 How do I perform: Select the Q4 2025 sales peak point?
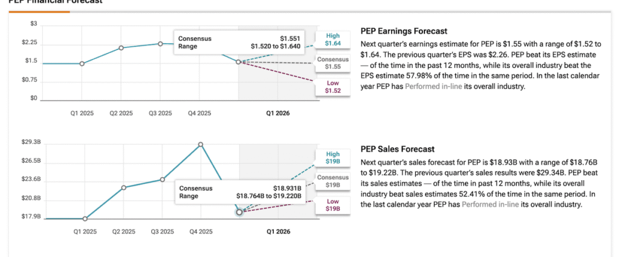(201, 144)
